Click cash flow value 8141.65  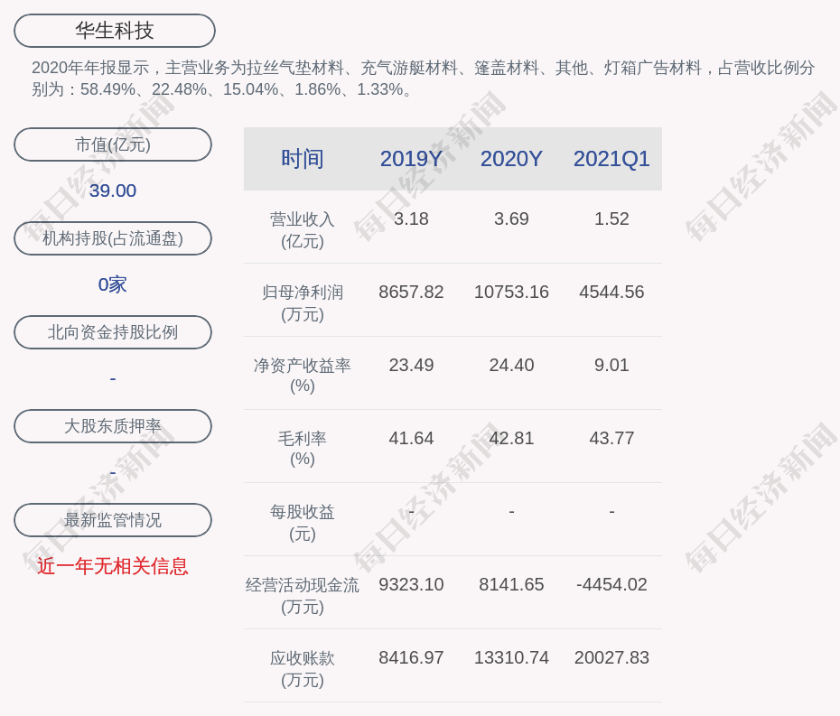[511, 584]
